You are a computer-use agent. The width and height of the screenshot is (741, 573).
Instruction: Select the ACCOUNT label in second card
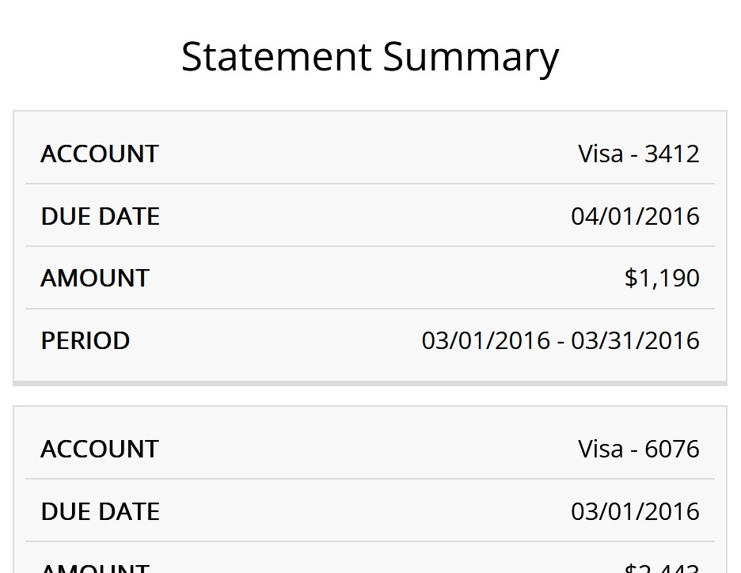100,449
